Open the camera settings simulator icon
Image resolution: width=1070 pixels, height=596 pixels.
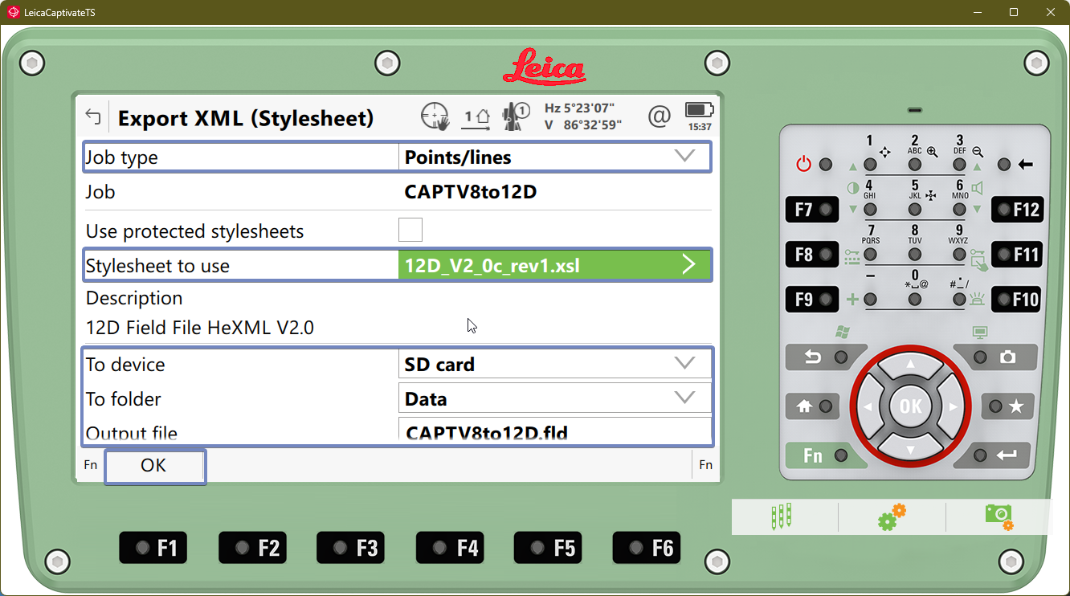(999, 516)
